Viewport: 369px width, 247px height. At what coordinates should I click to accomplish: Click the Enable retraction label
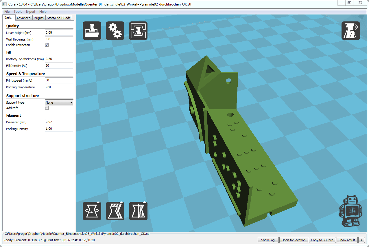(18, 45)
